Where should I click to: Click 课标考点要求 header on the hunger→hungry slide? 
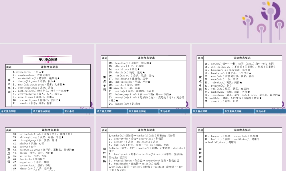click(x=242, y=130)
